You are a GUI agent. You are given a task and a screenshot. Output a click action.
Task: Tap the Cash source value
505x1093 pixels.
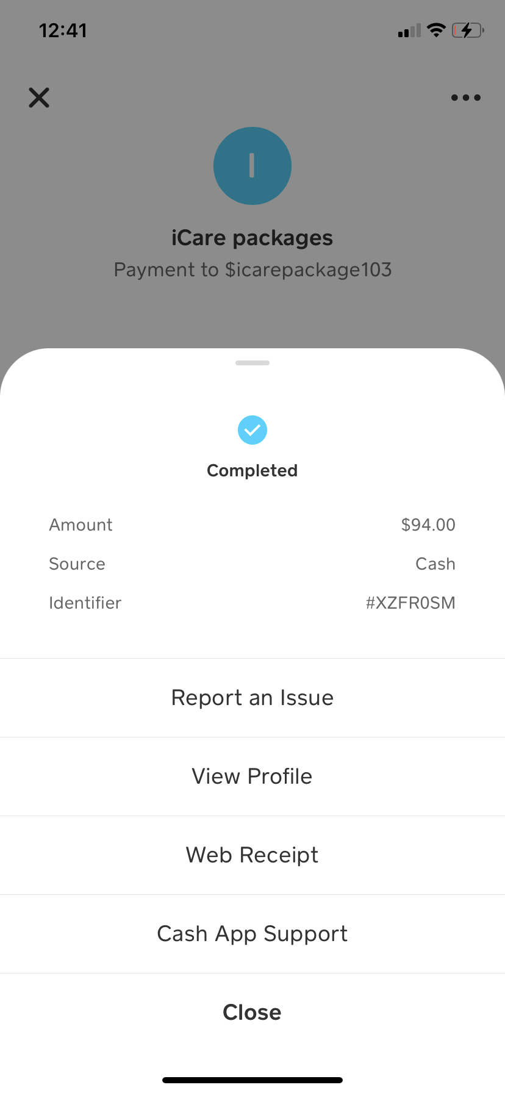coord(435,564)
